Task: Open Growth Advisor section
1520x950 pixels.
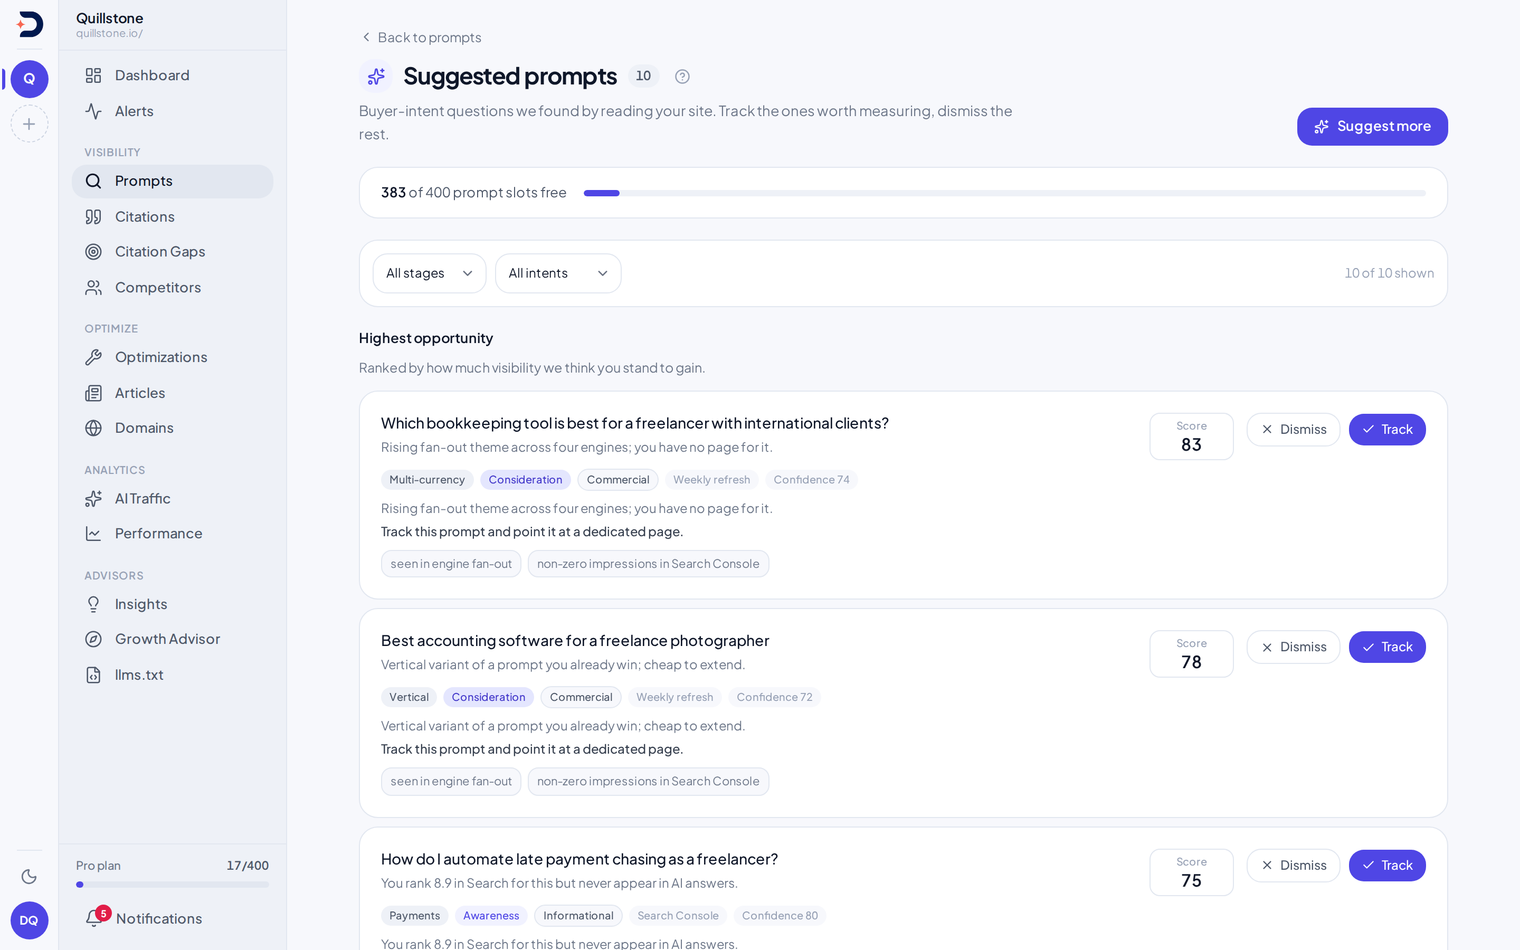Action: pos(173,639)
